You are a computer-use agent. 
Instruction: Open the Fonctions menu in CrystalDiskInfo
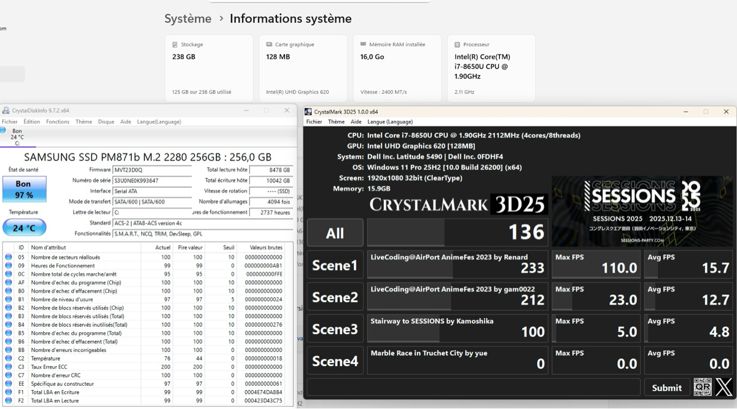[x=58, y=122]
